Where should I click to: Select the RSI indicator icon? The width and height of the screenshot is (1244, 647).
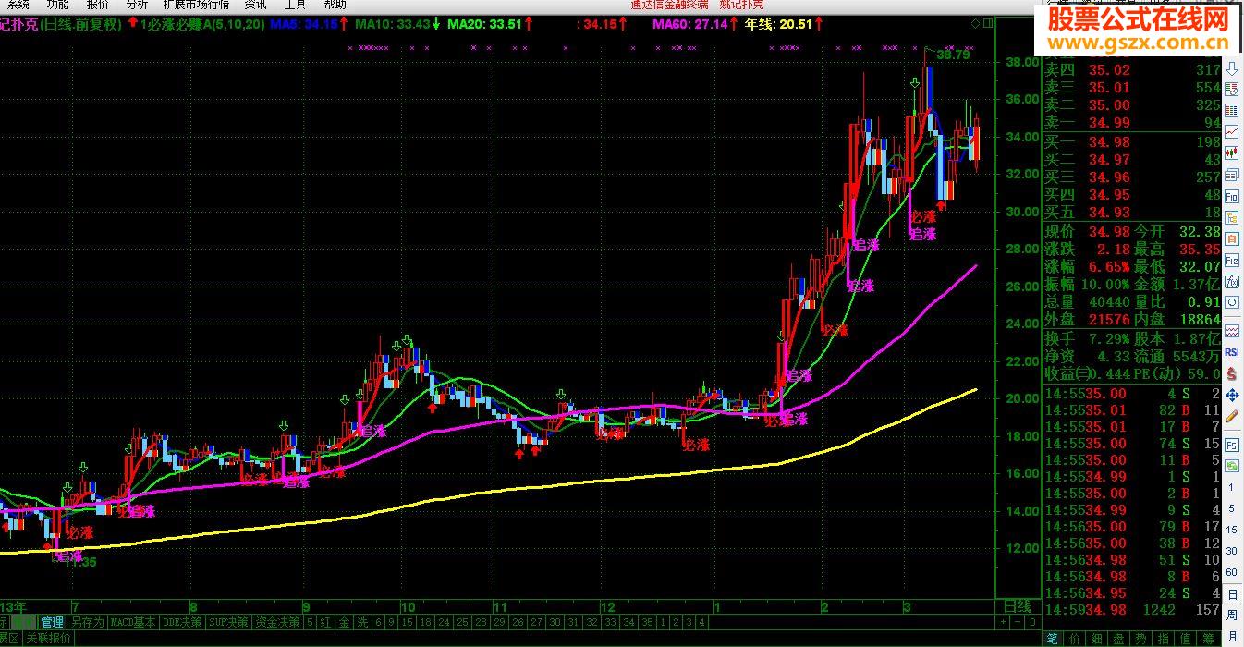pos(1232,352)
